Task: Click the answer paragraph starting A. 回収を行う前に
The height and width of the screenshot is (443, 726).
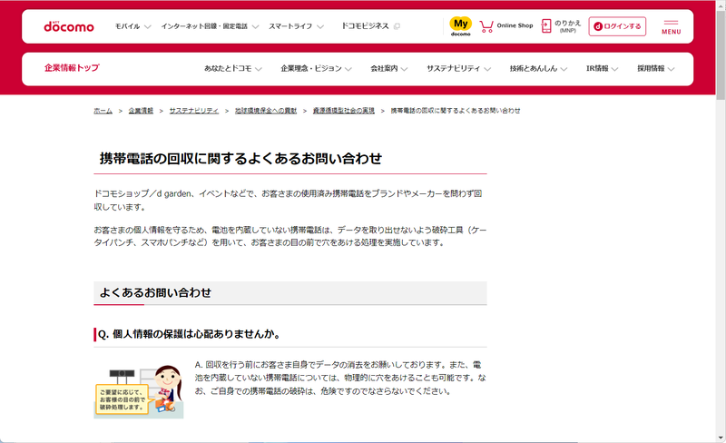Action: [340, 378]
